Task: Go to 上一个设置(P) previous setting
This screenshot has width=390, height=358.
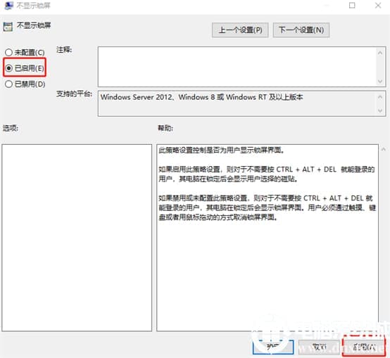Action: tap(240, 30)
